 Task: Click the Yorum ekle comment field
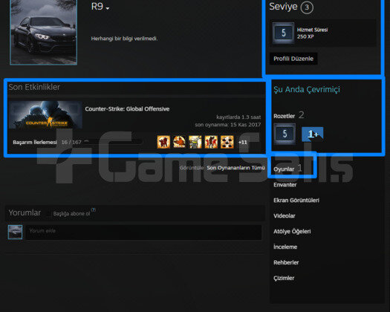(143, 233)
